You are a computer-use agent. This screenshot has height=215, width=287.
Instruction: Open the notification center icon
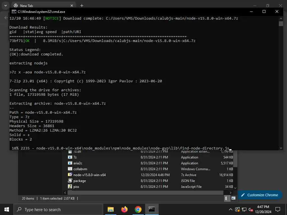(278, 209)
